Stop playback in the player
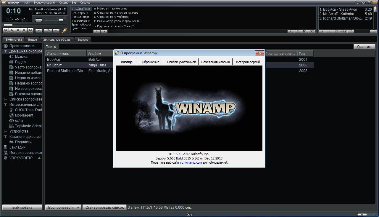Screen dimensions: 379x217 [x=24, y=30]
